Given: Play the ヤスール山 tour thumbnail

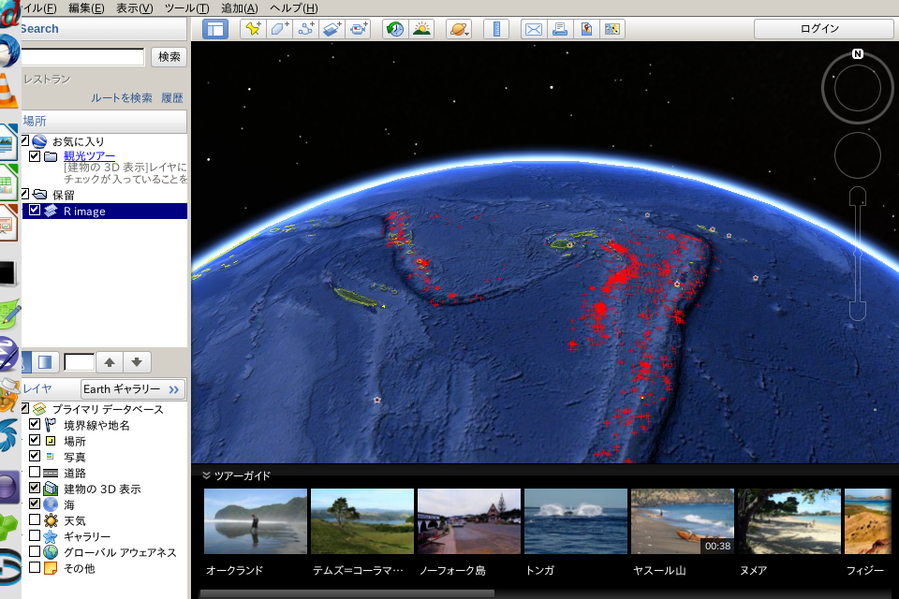Looking at the screenshot, I should (683, 521).
